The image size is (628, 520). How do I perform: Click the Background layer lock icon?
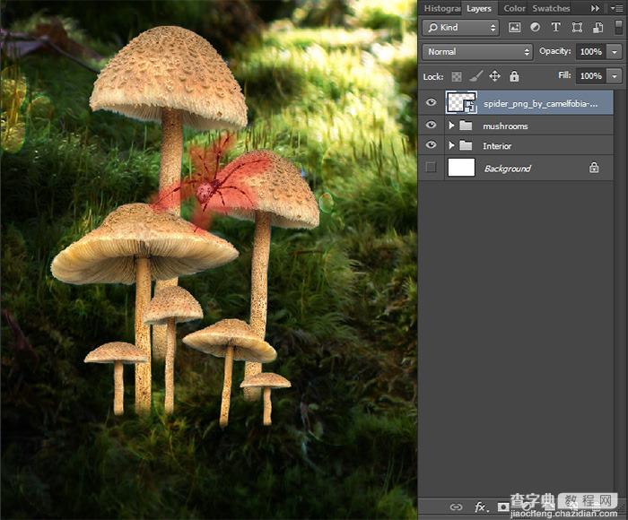tap(594, 168)
